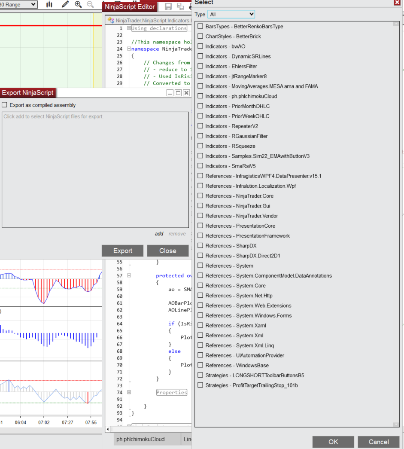Click the text Indicators - jtRangeMarker8
The height and width of the screenshot is (449, 404).
pos(236,76)
